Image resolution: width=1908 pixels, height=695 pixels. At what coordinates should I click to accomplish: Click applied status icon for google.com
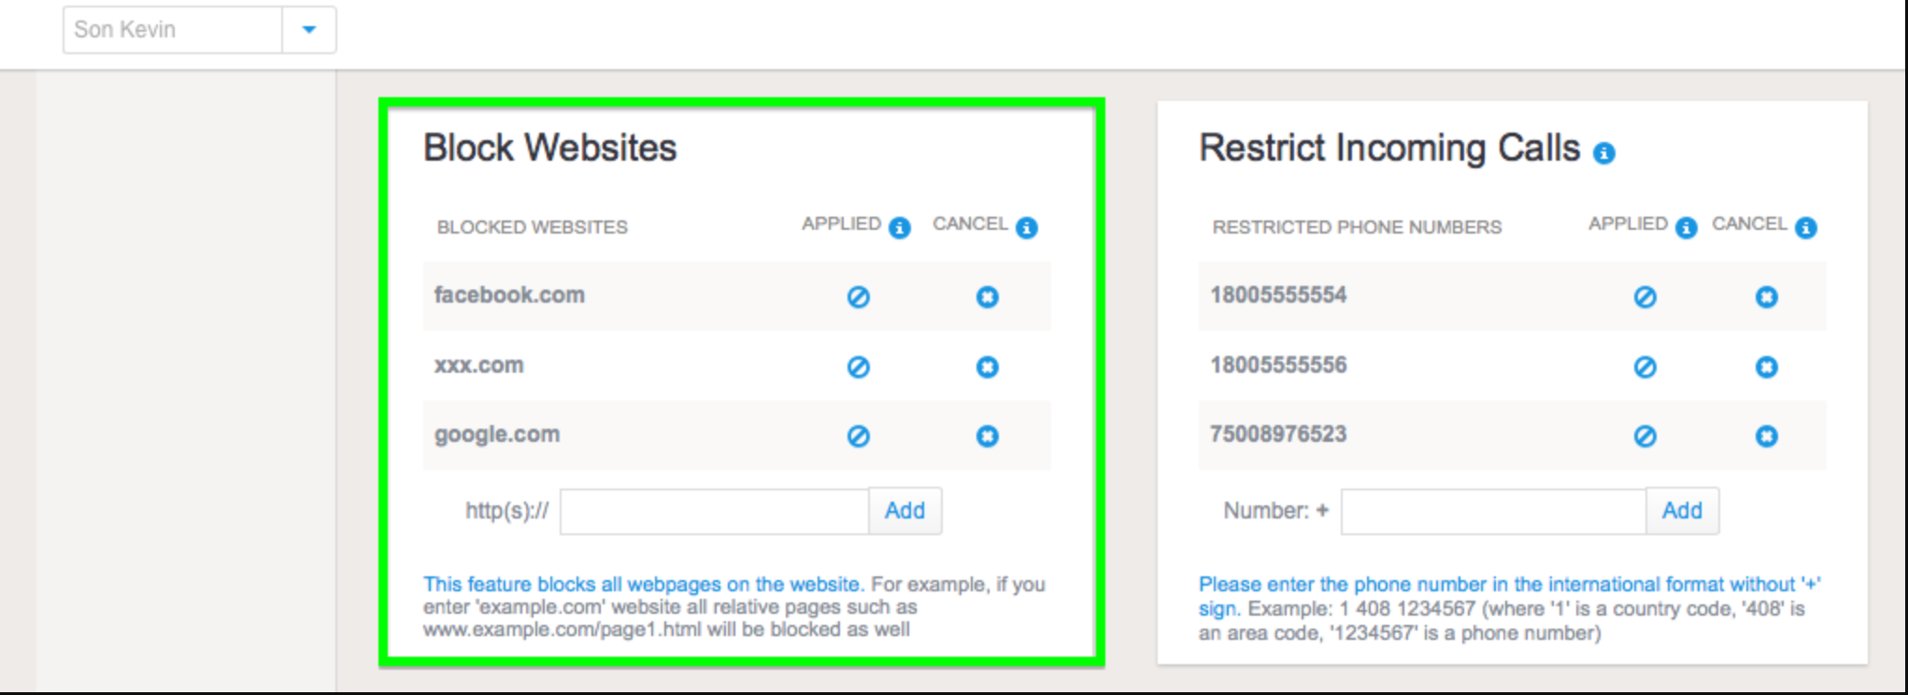[859, 436]
